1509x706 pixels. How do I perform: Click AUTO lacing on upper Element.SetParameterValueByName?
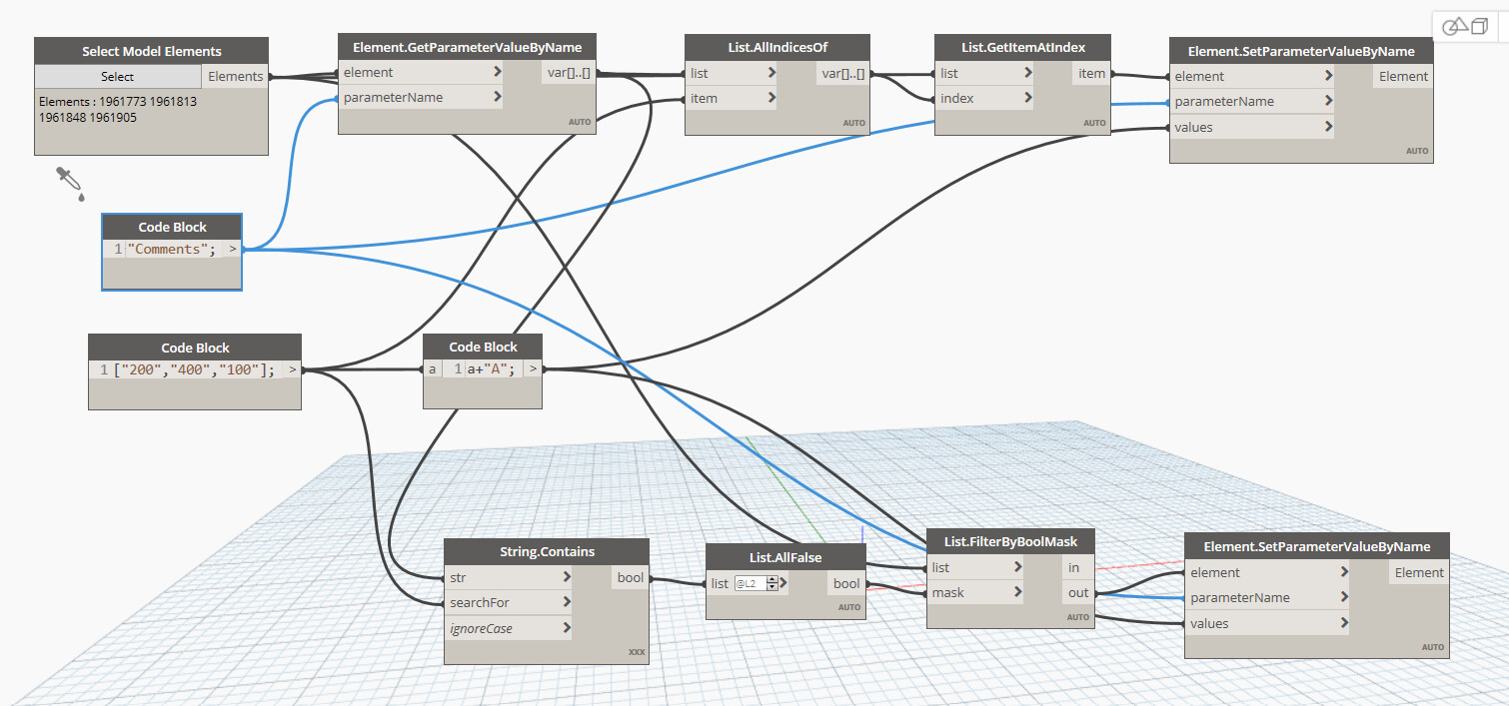(1417, 150)
